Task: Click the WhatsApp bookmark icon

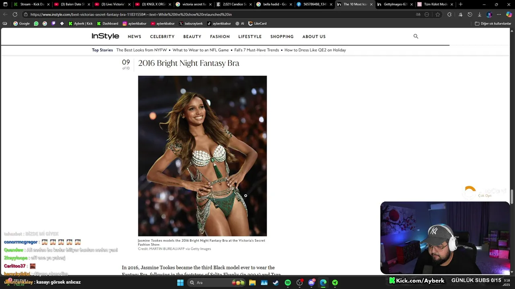Action: [36, 24]
